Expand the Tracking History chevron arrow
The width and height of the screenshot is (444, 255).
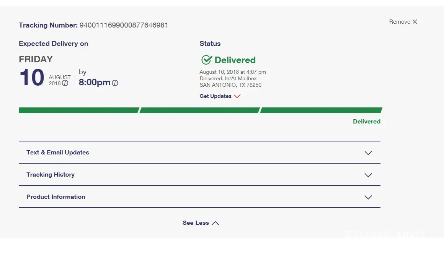(368, 175)
